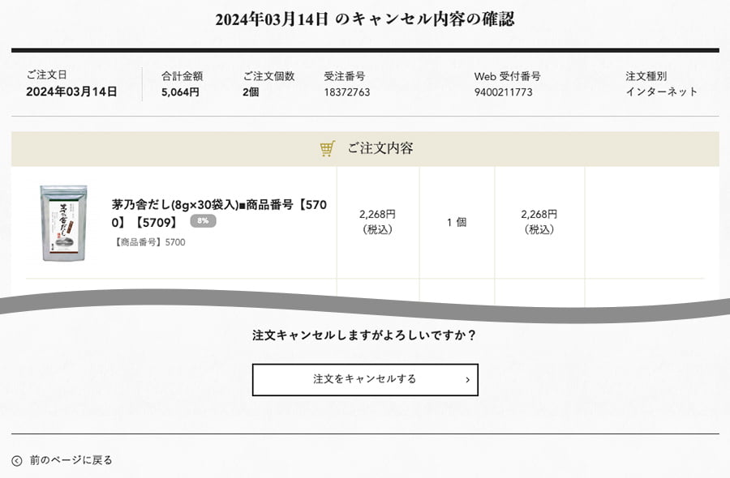Click the 8% tax rate badge
Viewport: 730px width, 478px height.
pos(203,220)
